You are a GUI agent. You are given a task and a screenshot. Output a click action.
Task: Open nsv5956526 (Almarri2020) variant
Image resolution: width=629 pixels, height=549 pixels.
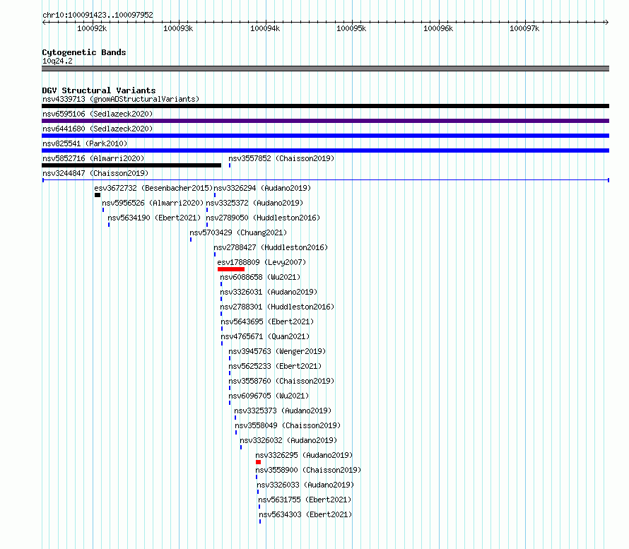[x=153, y=203]
